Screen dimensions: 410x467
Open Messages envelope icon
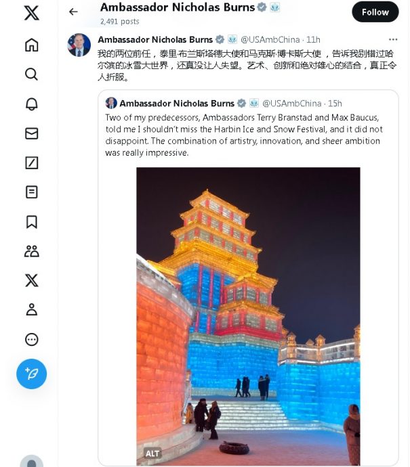(x=32, y=133)
